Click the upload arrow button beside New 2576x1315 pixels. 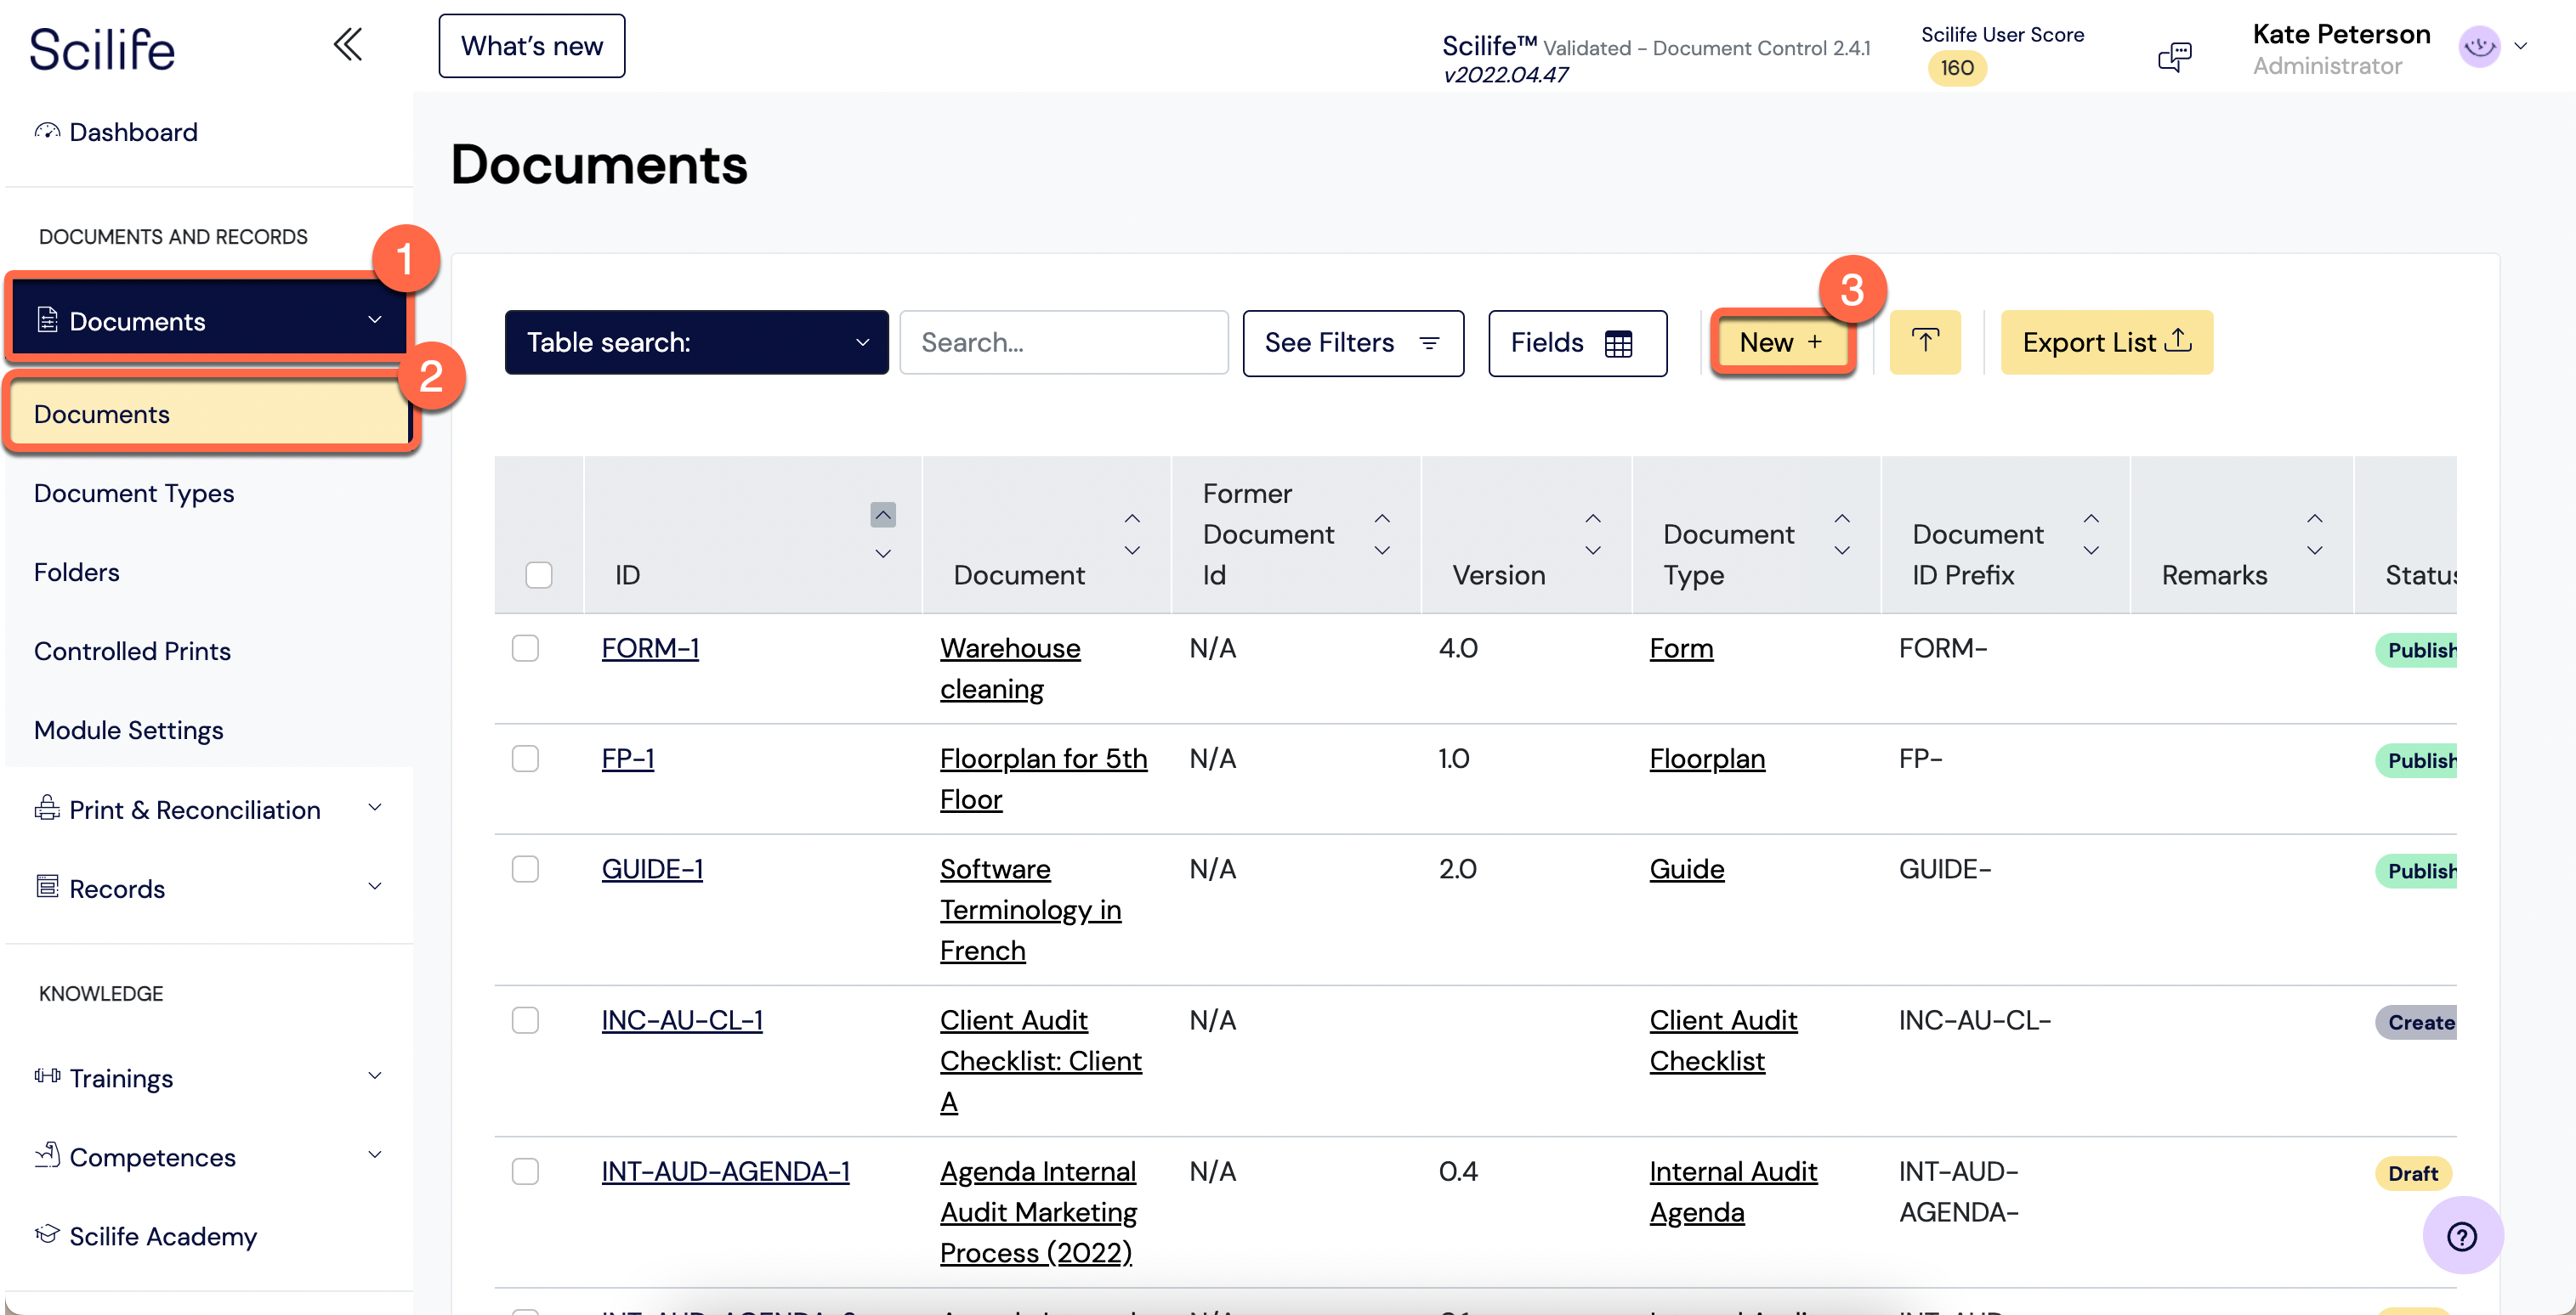[1924, 341]
